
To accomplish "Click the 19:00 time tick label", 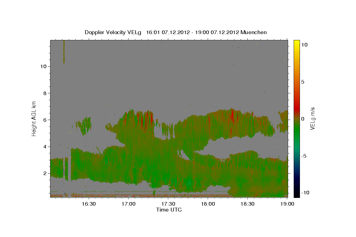I will (287, 204).
